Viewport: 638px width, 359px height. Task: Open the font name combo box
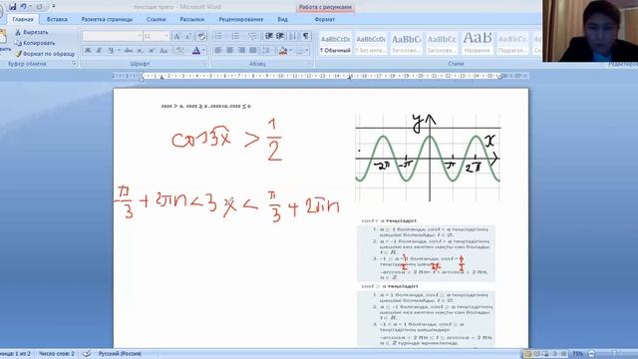click(112, 36)
